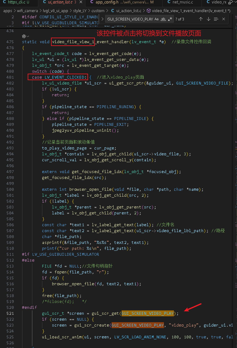The height and width of the screenshot is (348, 237).
Task: Click 'video_file_view_1_event_handler' function name on line 475
Action: pos(91,42)
